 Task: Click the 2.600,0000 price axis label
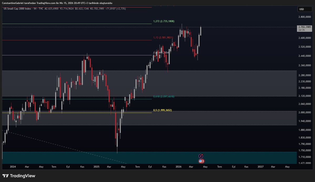[x=304, y=38]
